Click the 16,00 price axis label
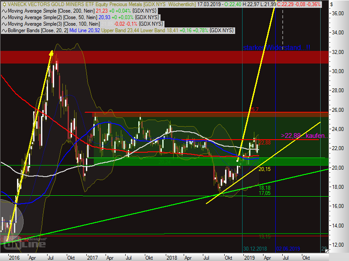The width and height of the screenshot is (349, 261). 338,206
